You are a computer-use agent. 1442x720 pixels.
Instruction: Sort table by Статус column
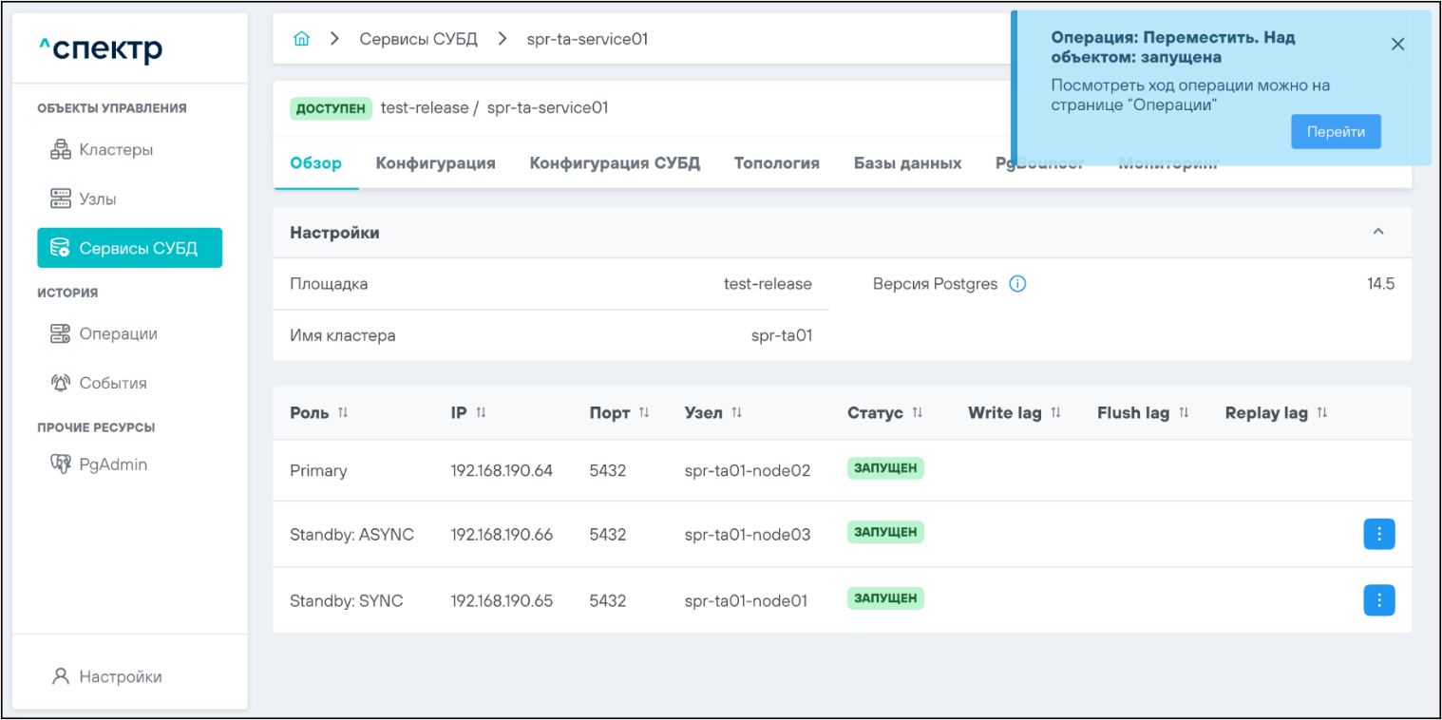tap(918, 413)
